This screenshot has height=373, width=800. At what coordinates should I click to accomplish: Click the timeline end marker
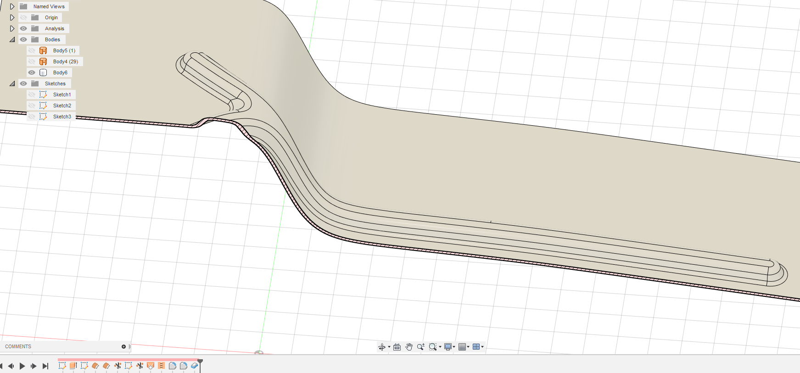point(200,365)
